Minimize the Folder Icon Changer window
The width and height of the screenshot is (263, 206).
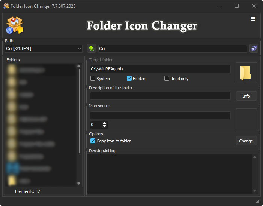tap(219, 6)
